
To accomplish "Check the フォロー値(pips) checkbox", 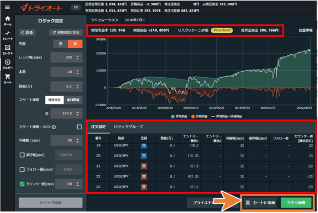I will click(x=22, y=169).
